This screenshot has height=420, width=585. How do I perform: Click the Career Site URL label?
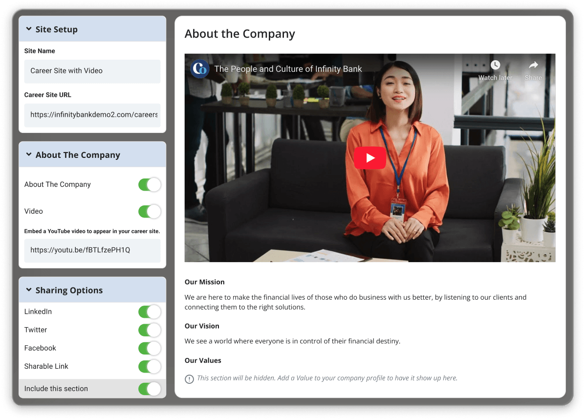pos(47,95)
